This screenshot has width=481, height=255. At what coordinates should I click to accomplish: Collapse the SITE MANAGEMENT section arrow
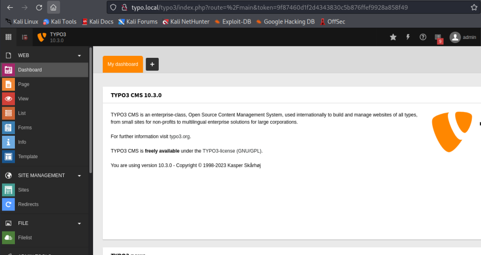tap(80, 176)
